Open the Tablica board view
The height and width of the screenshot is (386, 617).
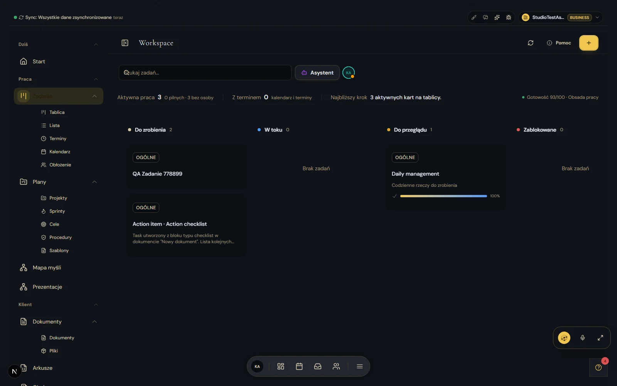click(57, 112)
